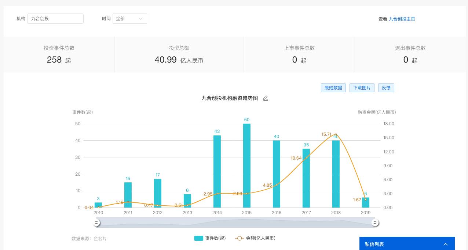Toggle the 金额(亿人民币) legend series
Screen dimensions: 468x250
pyautogui.click(x=255, y=238)
